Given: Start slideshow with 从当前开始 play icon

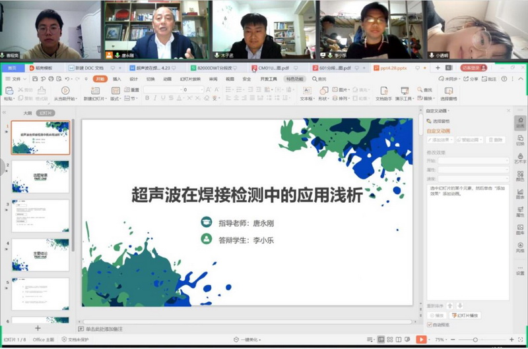Looking at the screenshot, I should (65, 90).
